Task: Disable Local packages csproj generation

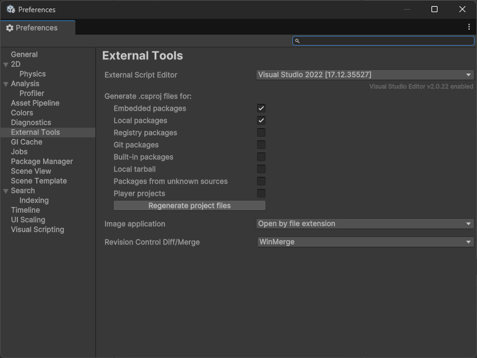Action: click(x=261, y=120)
